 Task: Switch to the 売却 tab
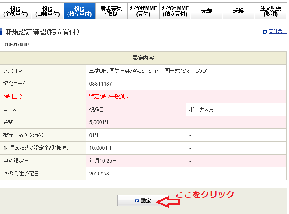pos(207,11)
